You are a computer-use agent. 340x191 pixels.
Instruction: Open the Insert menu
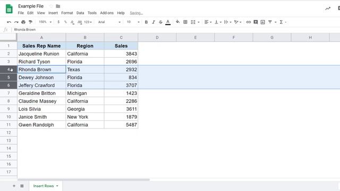[x=53, y=13]
